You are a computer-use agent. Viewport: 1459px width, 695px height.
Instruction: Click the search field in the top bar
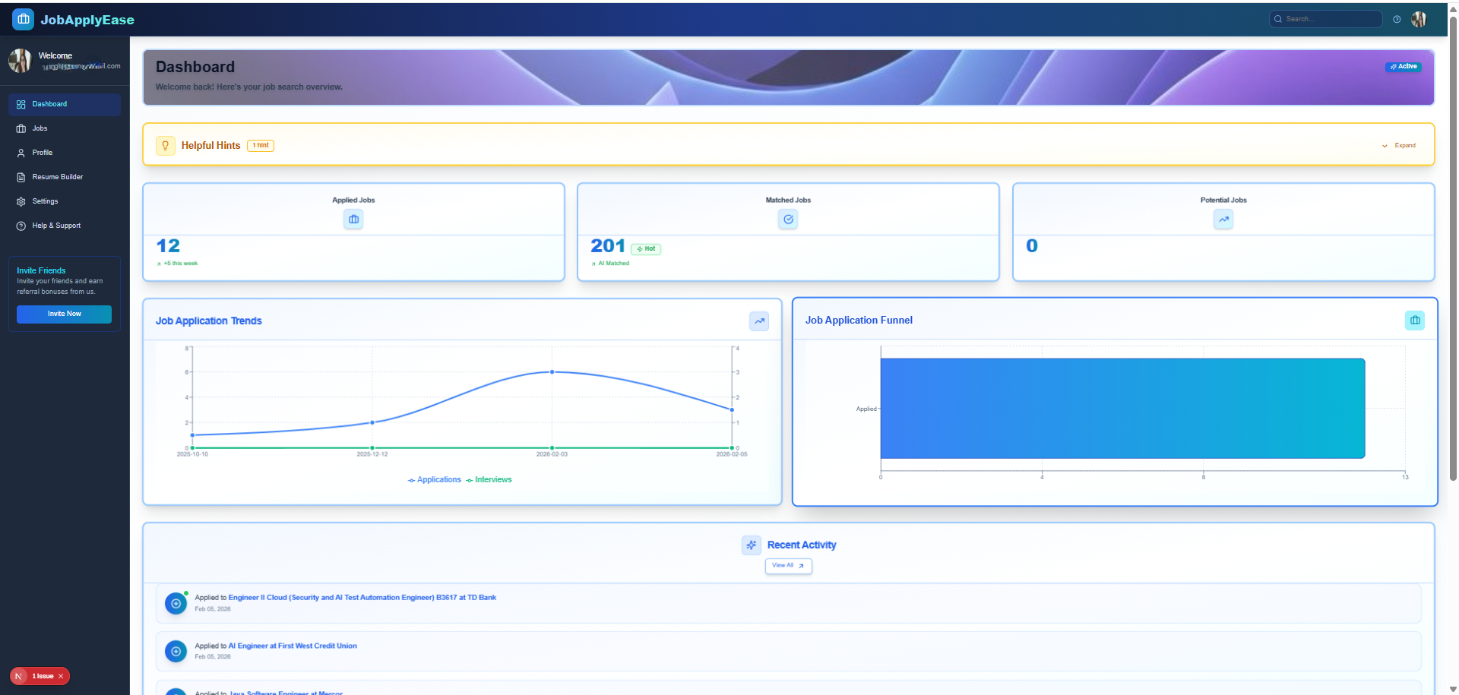[1325, 19]
